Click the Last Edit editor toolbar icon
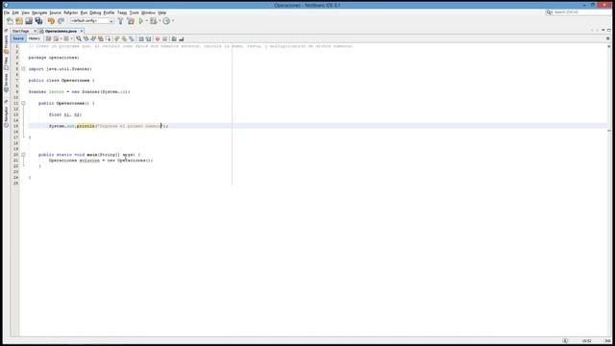The width and height of the screenshot is (615, 346). (48, 38)
